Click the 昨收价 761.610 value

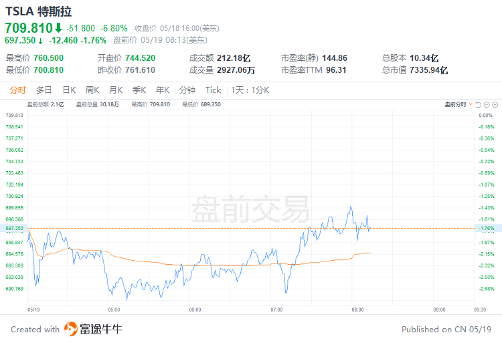point(141,70)
